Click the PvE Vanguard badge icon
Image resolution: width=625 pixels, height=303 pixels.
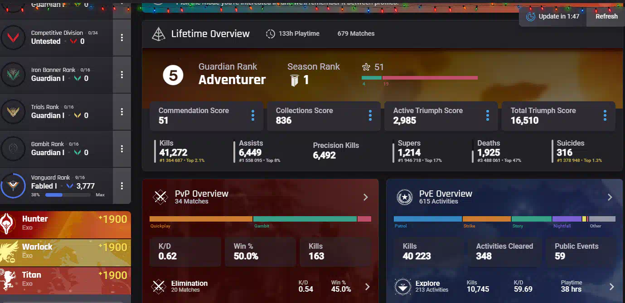coord(404,197)
